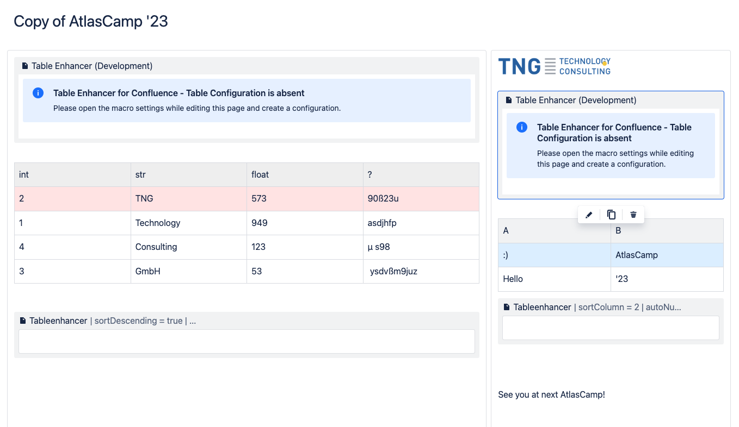Click inside Tableenhancer sortDescending macro body
Image resolution: width=739 pixels, height=427 pixels.
click(247, 341)
